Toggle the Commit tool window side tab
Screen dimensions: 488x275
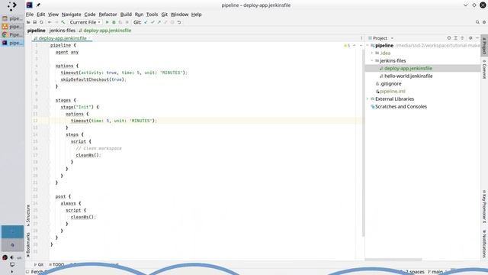484,69
